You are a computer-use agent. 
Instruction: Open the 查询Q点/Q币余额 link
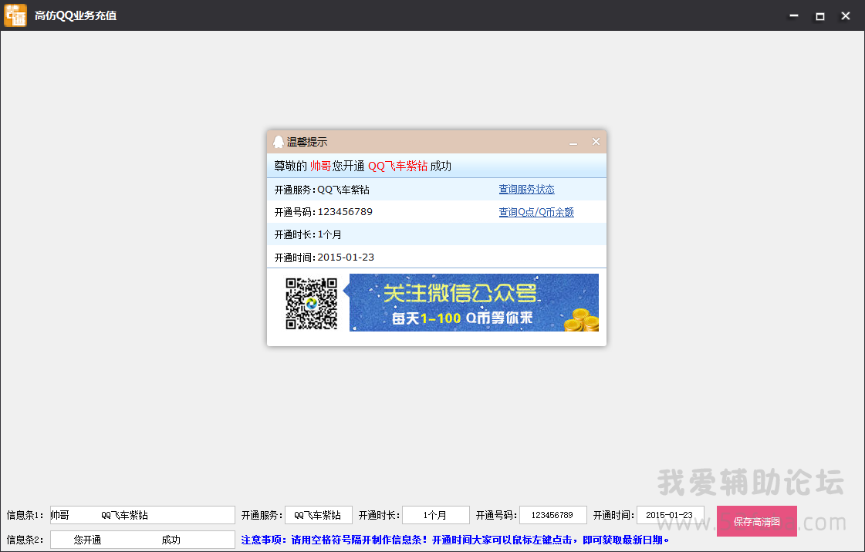pyautogui.click(x=536, y=212)
